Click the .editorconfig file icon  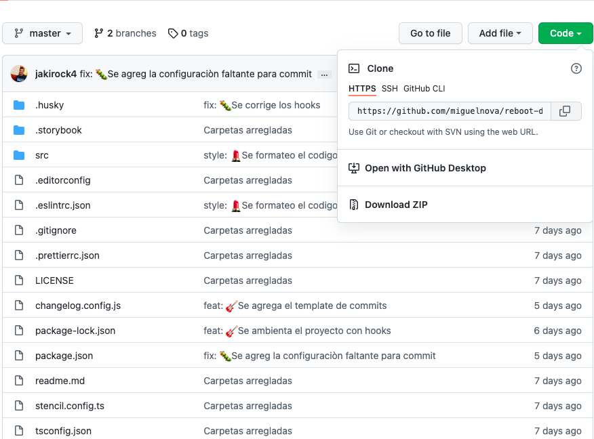pyautogui.click(x=19, y=180)
